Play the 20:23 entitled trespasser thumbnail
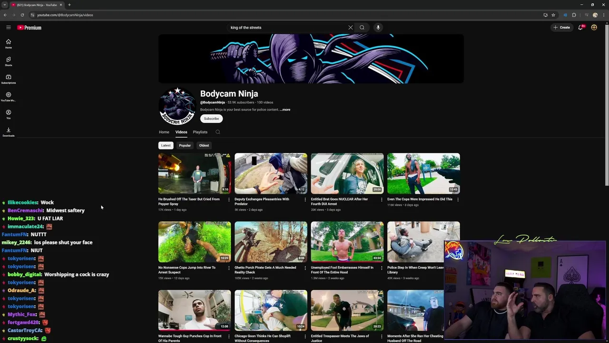 (347, 310)
